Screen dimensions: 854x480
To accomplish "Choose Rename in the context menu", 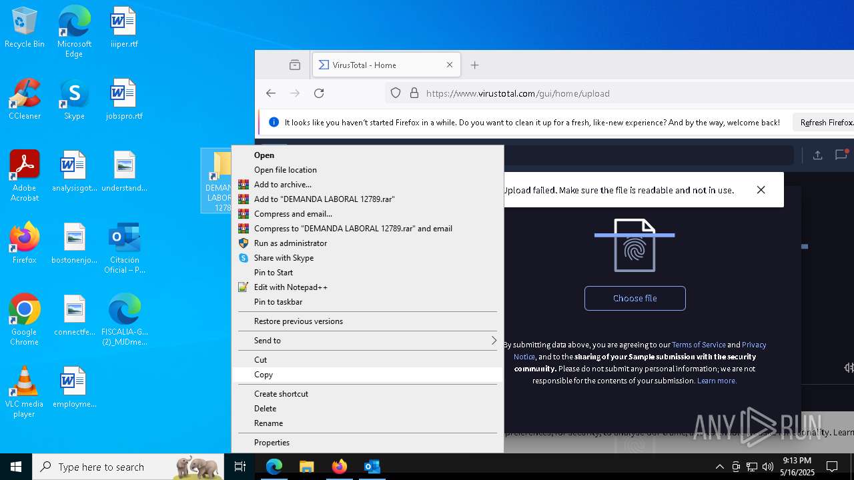I will click(368, 423).
